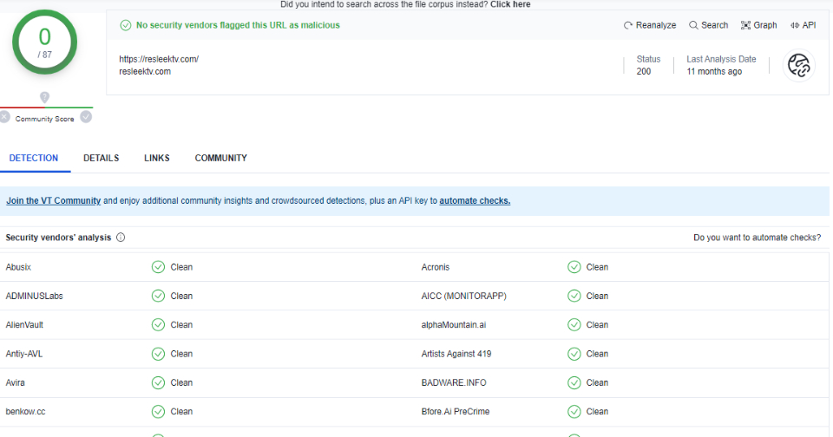
Task: Click the clean check icon for Antiy-AVL
Action: tap(158, 354)
